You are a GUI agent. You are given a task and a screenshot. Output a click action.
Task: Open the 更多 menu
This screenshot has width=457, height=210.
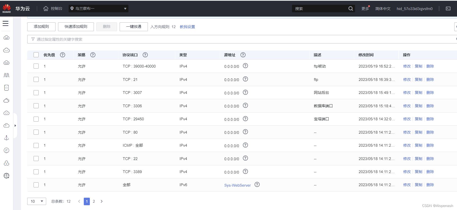[x=365, y=9]
